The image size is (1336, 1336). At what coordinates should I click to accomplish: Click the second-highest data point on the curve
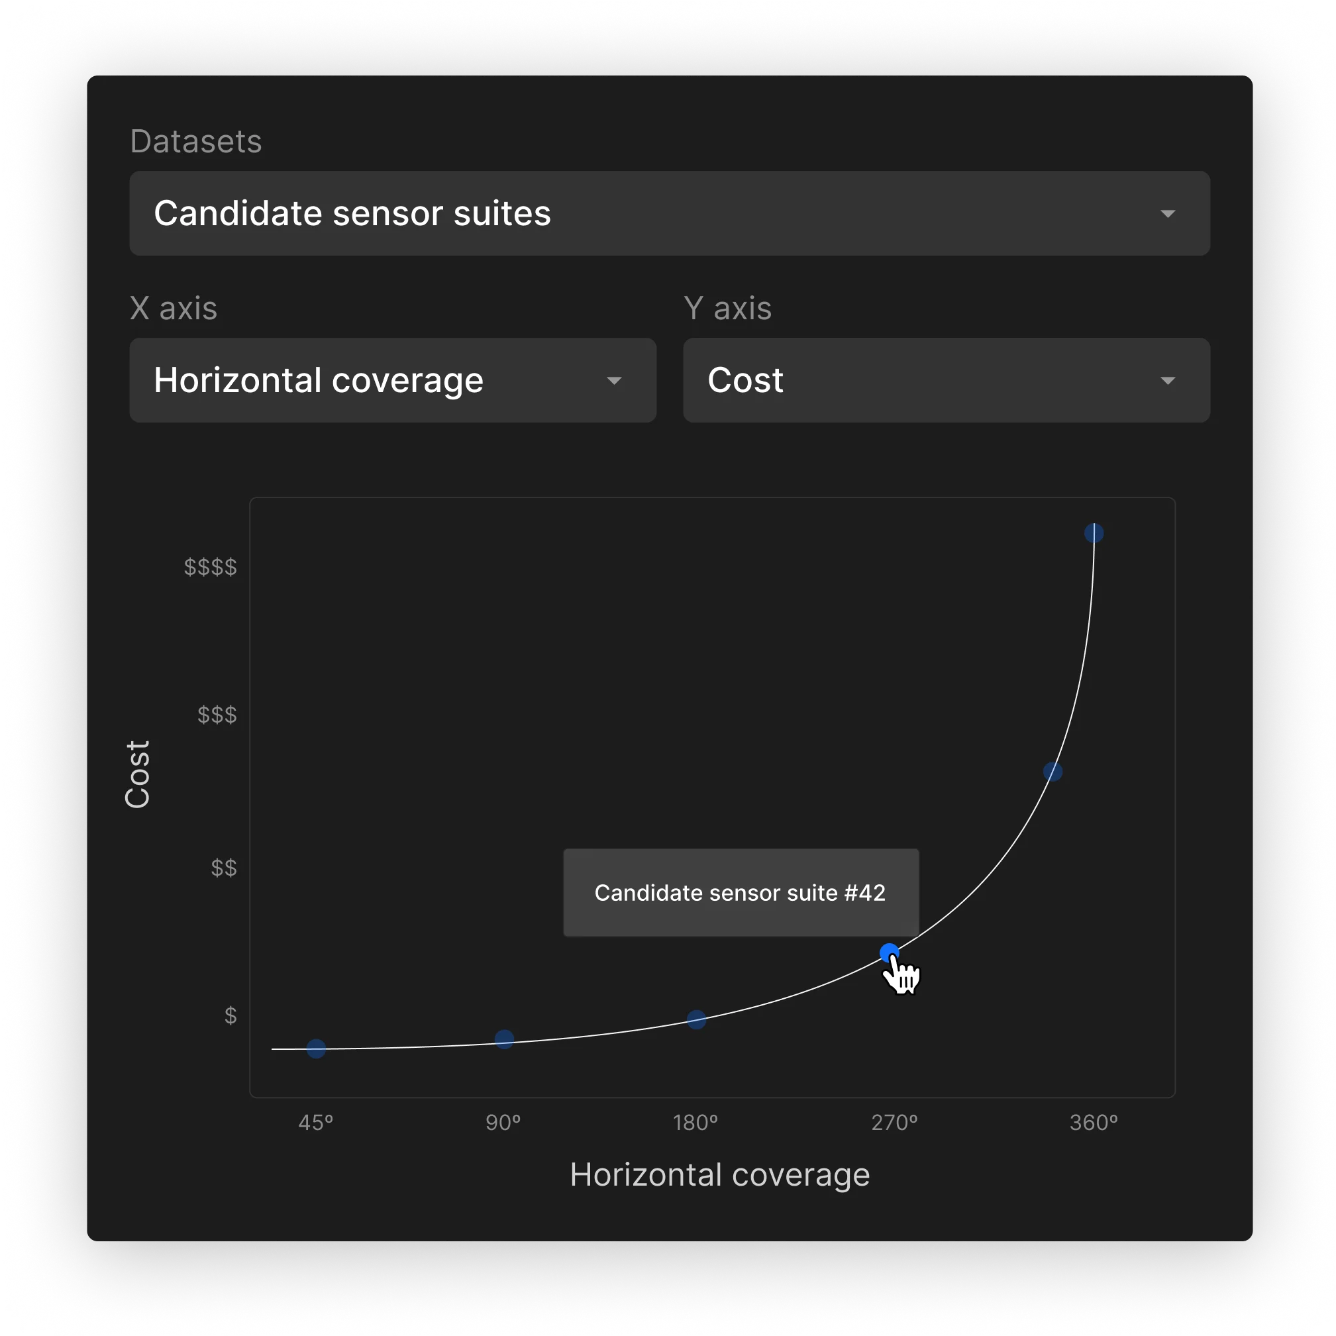(1053, 772)
